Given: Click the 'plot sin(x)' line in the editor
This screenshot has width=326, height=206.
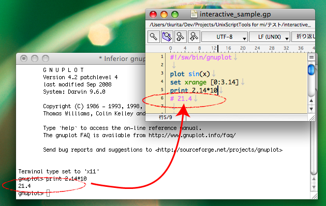Looking at the screenshot, I should pyautogui.click(x=190, y=74).
